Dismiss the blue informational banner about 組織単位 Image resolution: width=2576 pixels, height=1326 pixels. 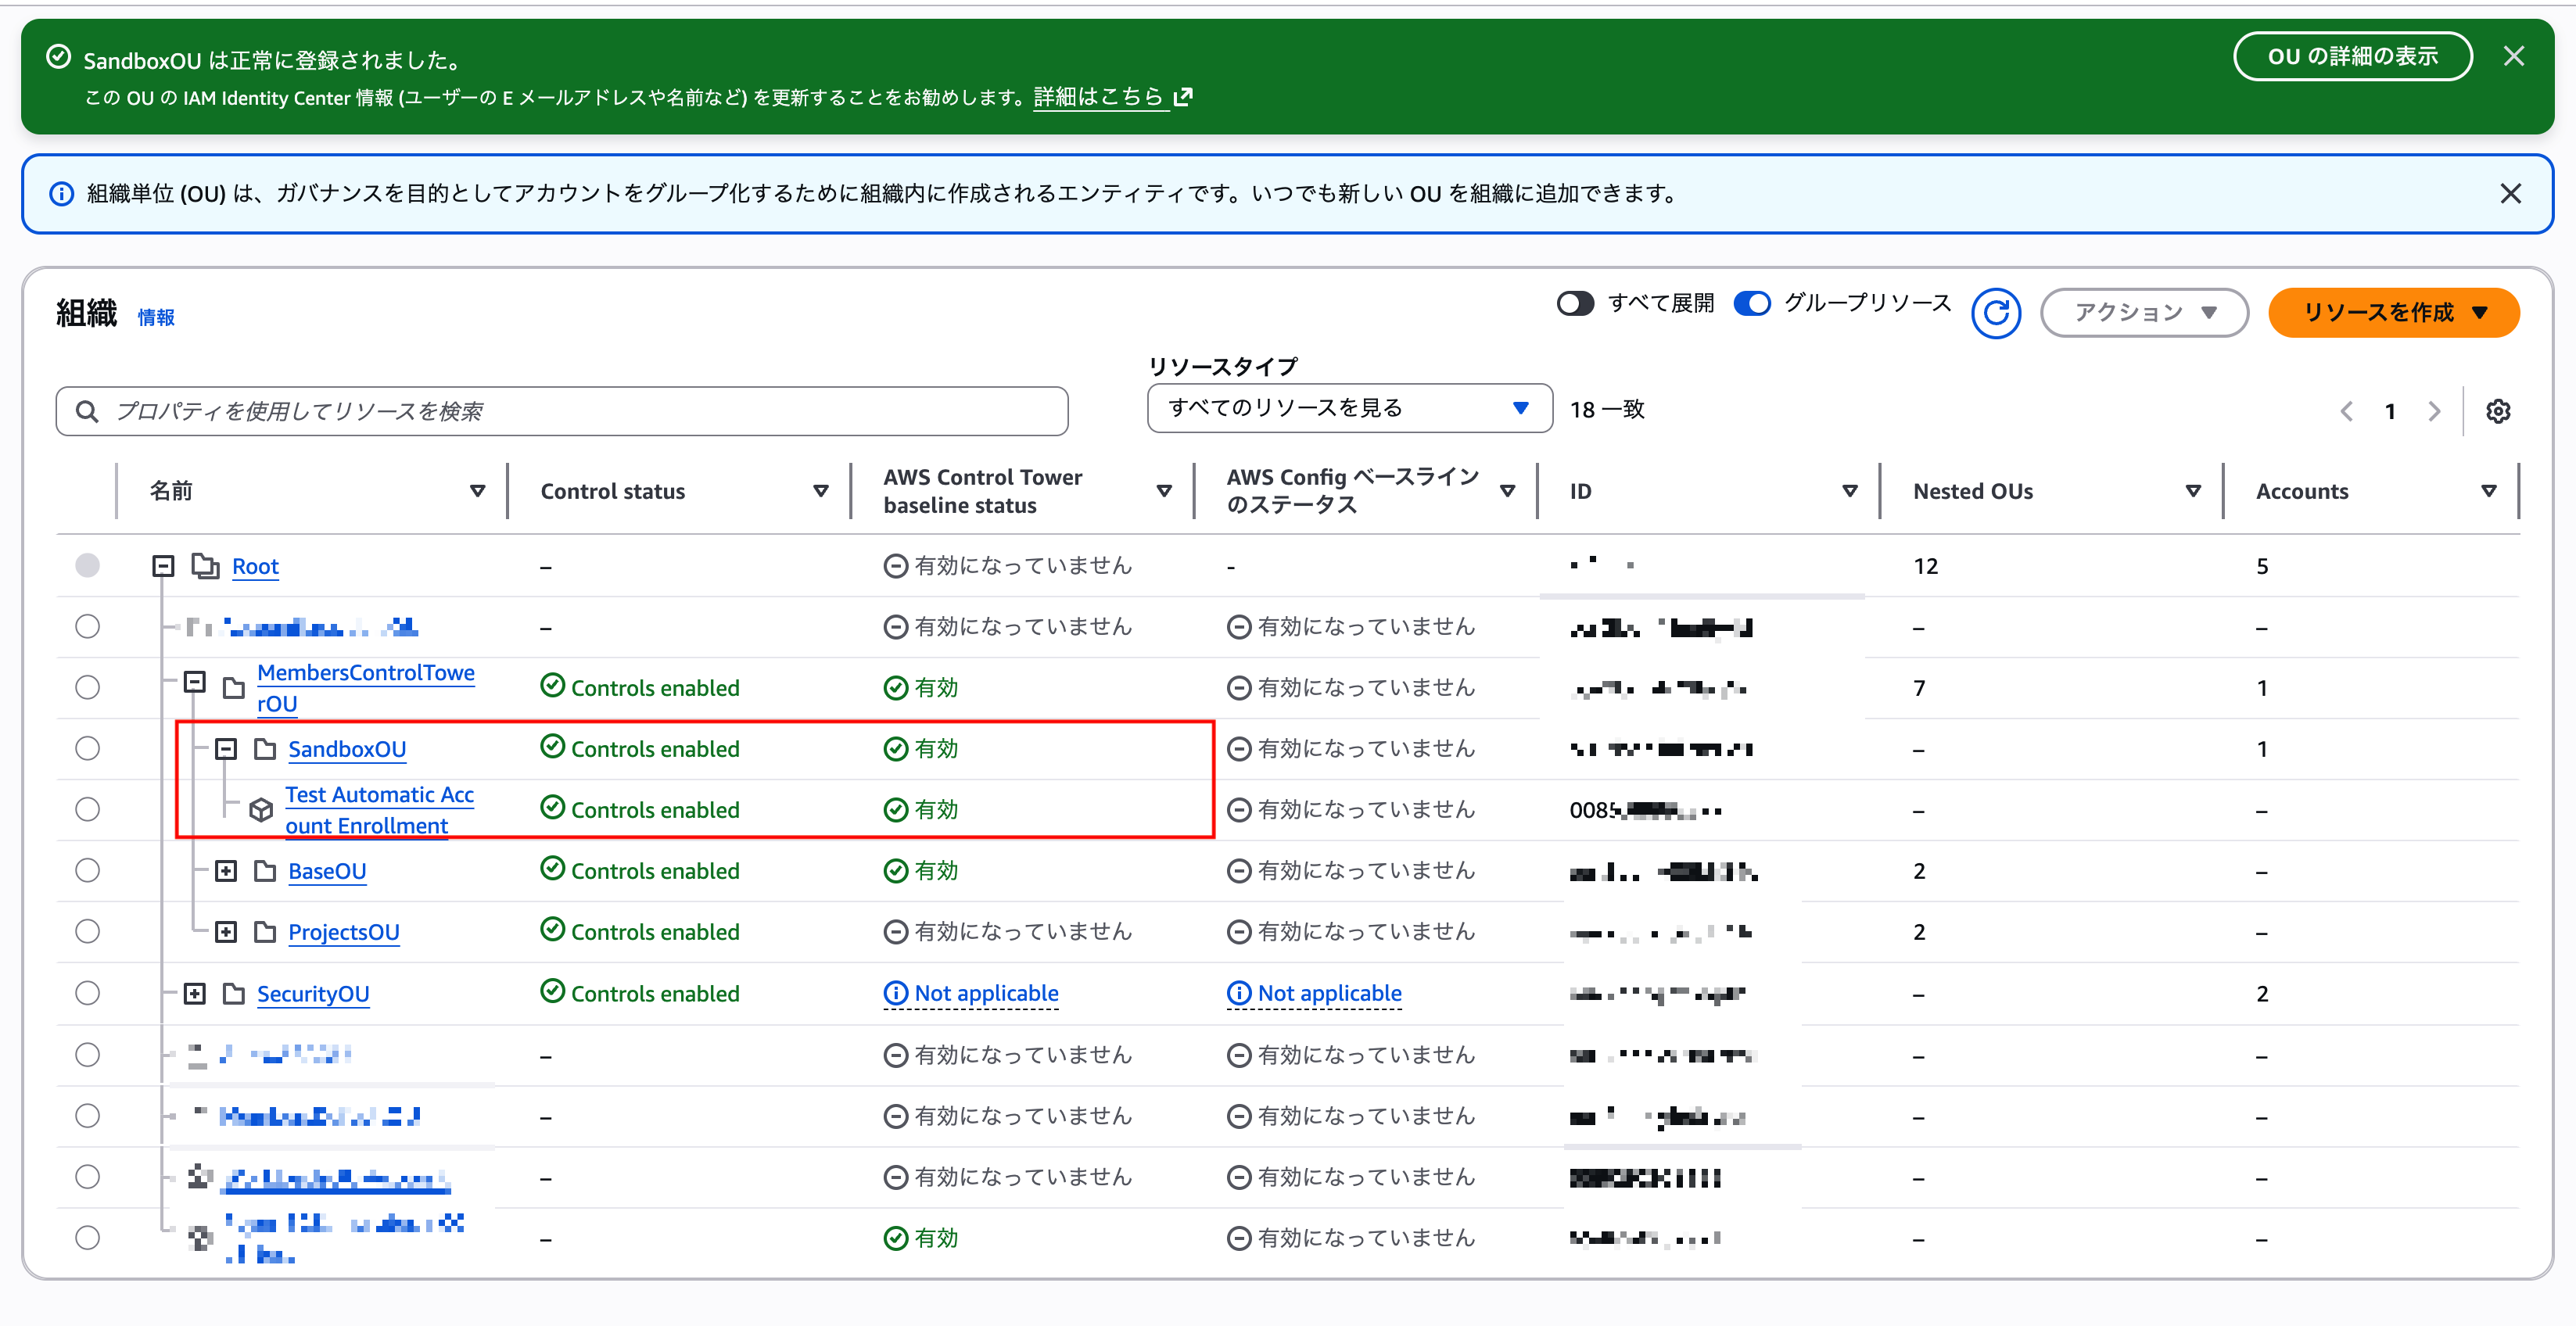pos(2511,193)
